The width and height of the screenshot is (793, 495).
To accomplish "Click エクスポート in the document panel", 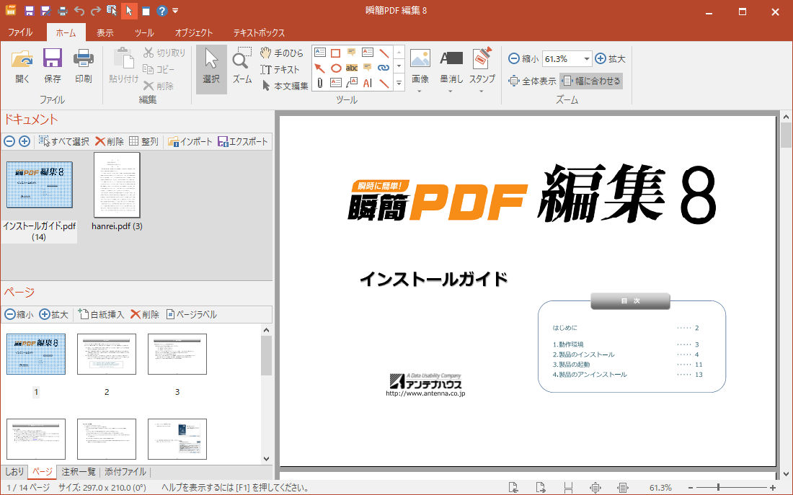I will 243,141.
